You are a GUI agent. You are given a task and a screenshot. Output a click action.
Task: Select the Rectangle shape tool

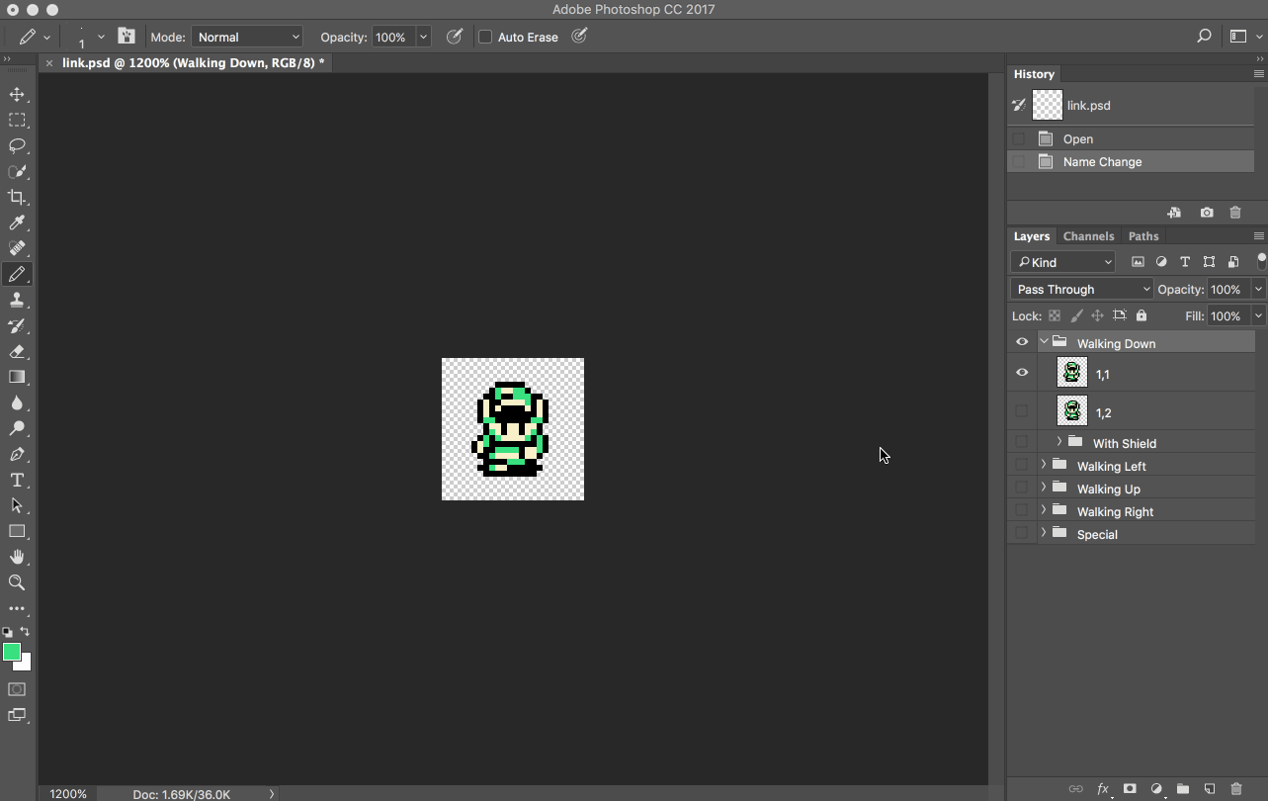[x=17, y=532]
